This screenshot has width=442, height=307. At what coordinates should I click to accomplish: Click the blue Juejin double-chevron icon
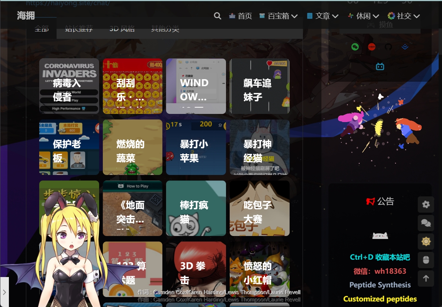click(405, 47)
